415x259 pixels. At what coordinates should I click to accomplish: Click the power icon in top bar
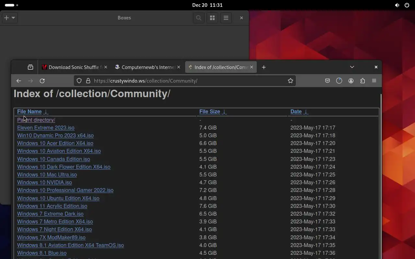407,5
